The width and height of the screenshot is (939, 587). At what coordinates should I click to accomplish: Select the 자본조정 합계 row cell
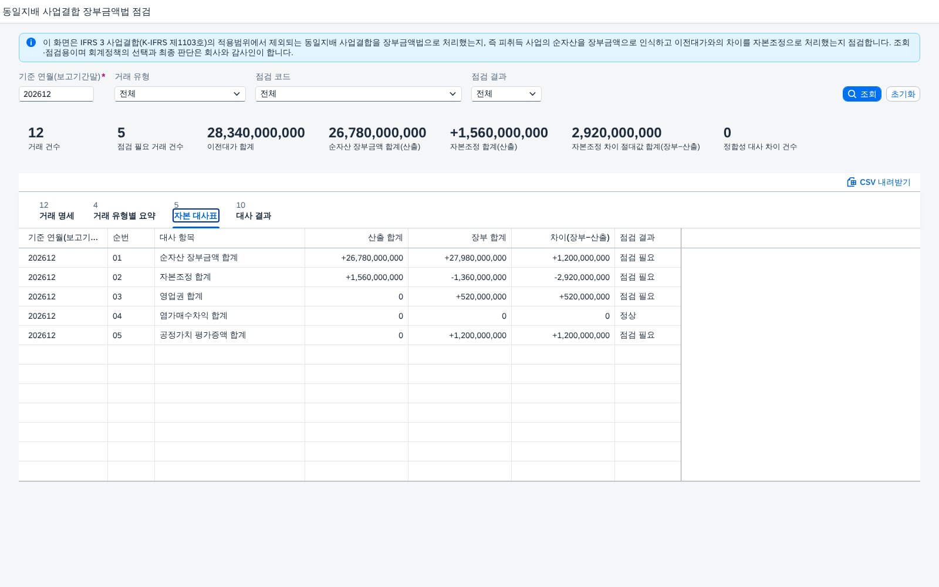[x=229, y=277]
